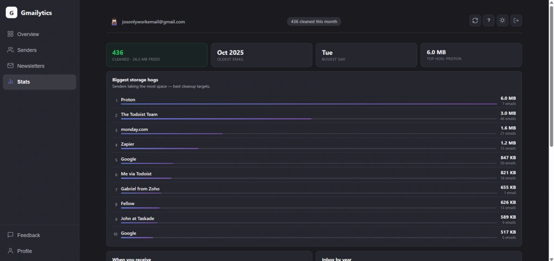Click the Google sender ranked 10

coord(129,233)
